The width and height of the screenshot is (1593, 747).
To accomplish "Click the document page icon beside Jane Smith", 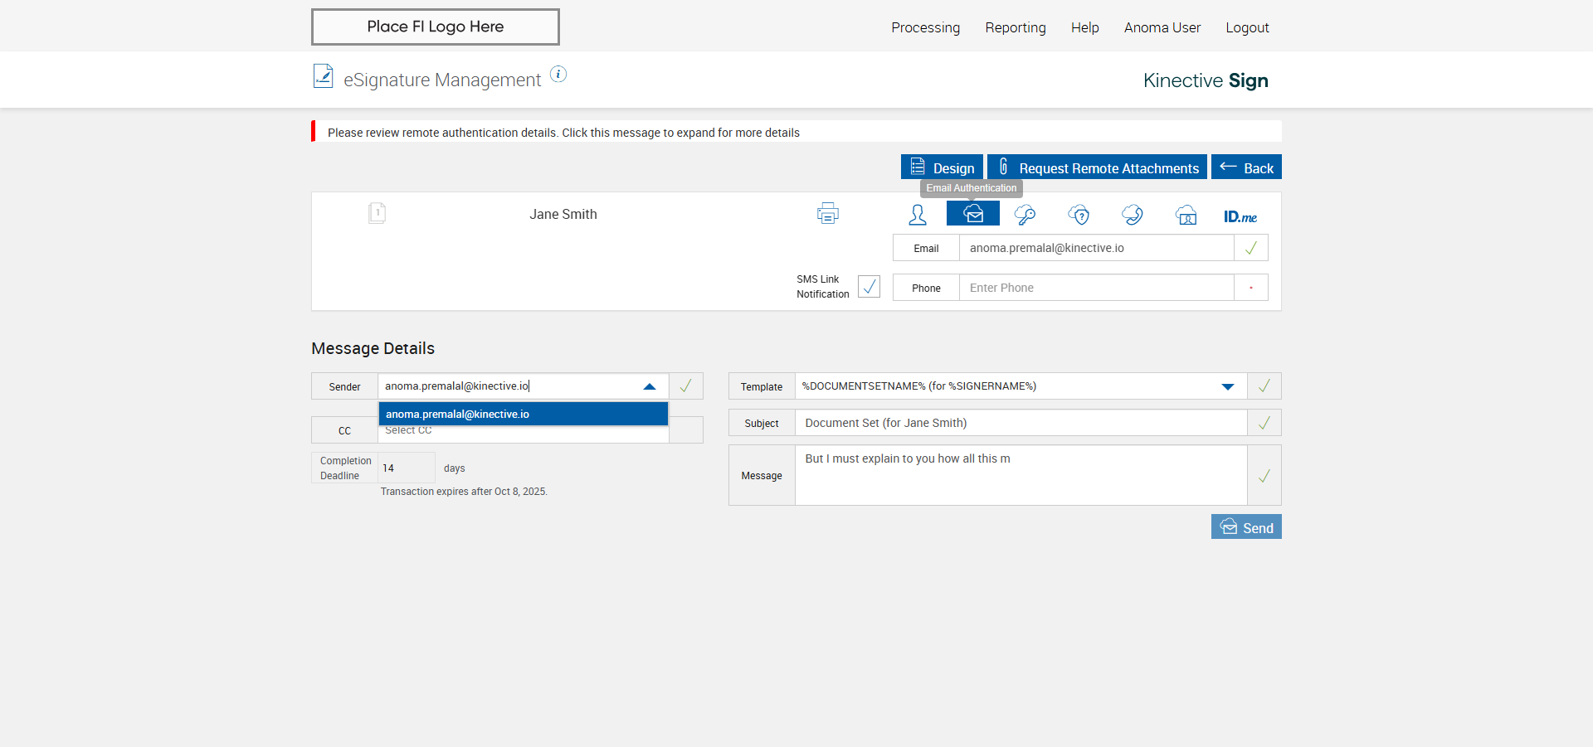I will coord(377,214).
